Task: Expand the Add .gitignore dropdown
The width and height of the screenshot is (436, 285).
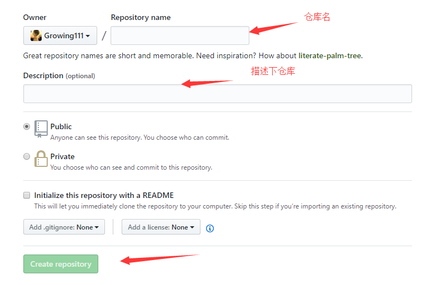Action: [64, 227]
